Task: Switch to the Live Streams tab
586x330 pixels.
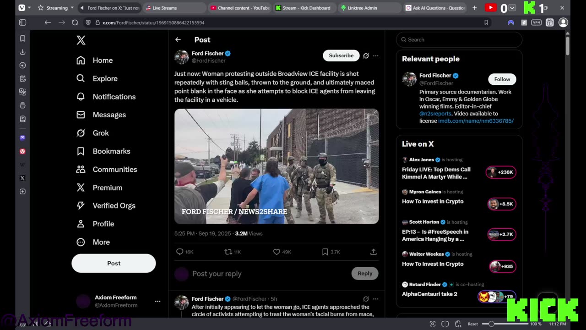Action: click(175, 8)
